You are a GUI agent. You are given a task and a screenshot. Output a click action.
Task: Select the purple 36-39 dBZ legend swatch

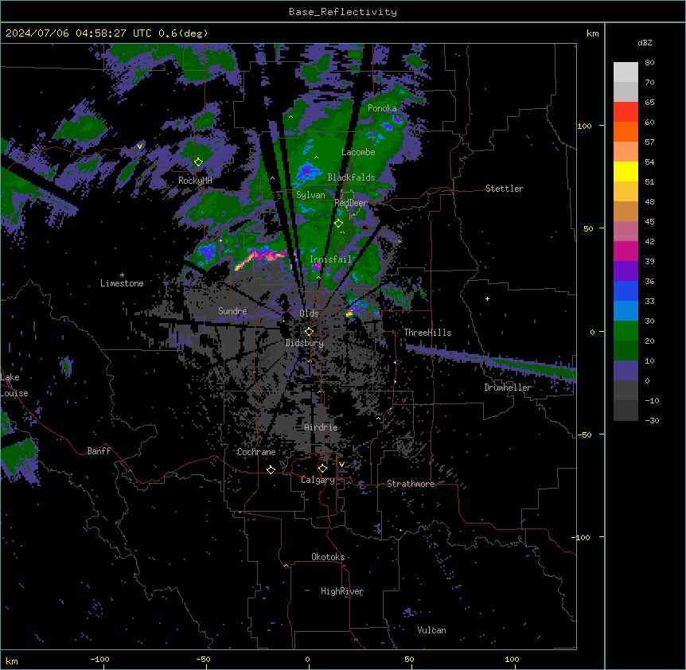click(x=626, y=271)
